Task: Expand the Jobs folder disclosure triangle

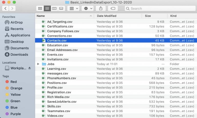Action: pyautogui.click(x=38, y=64)
